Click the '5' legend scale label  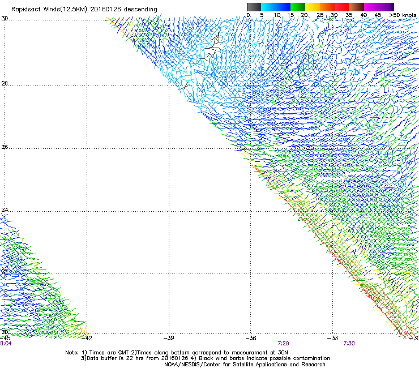pos(262,15)
